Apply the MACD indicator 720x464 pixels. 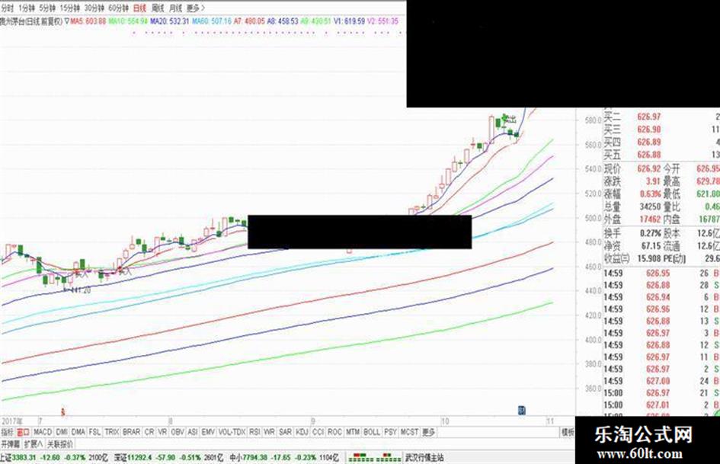point(43,432)
